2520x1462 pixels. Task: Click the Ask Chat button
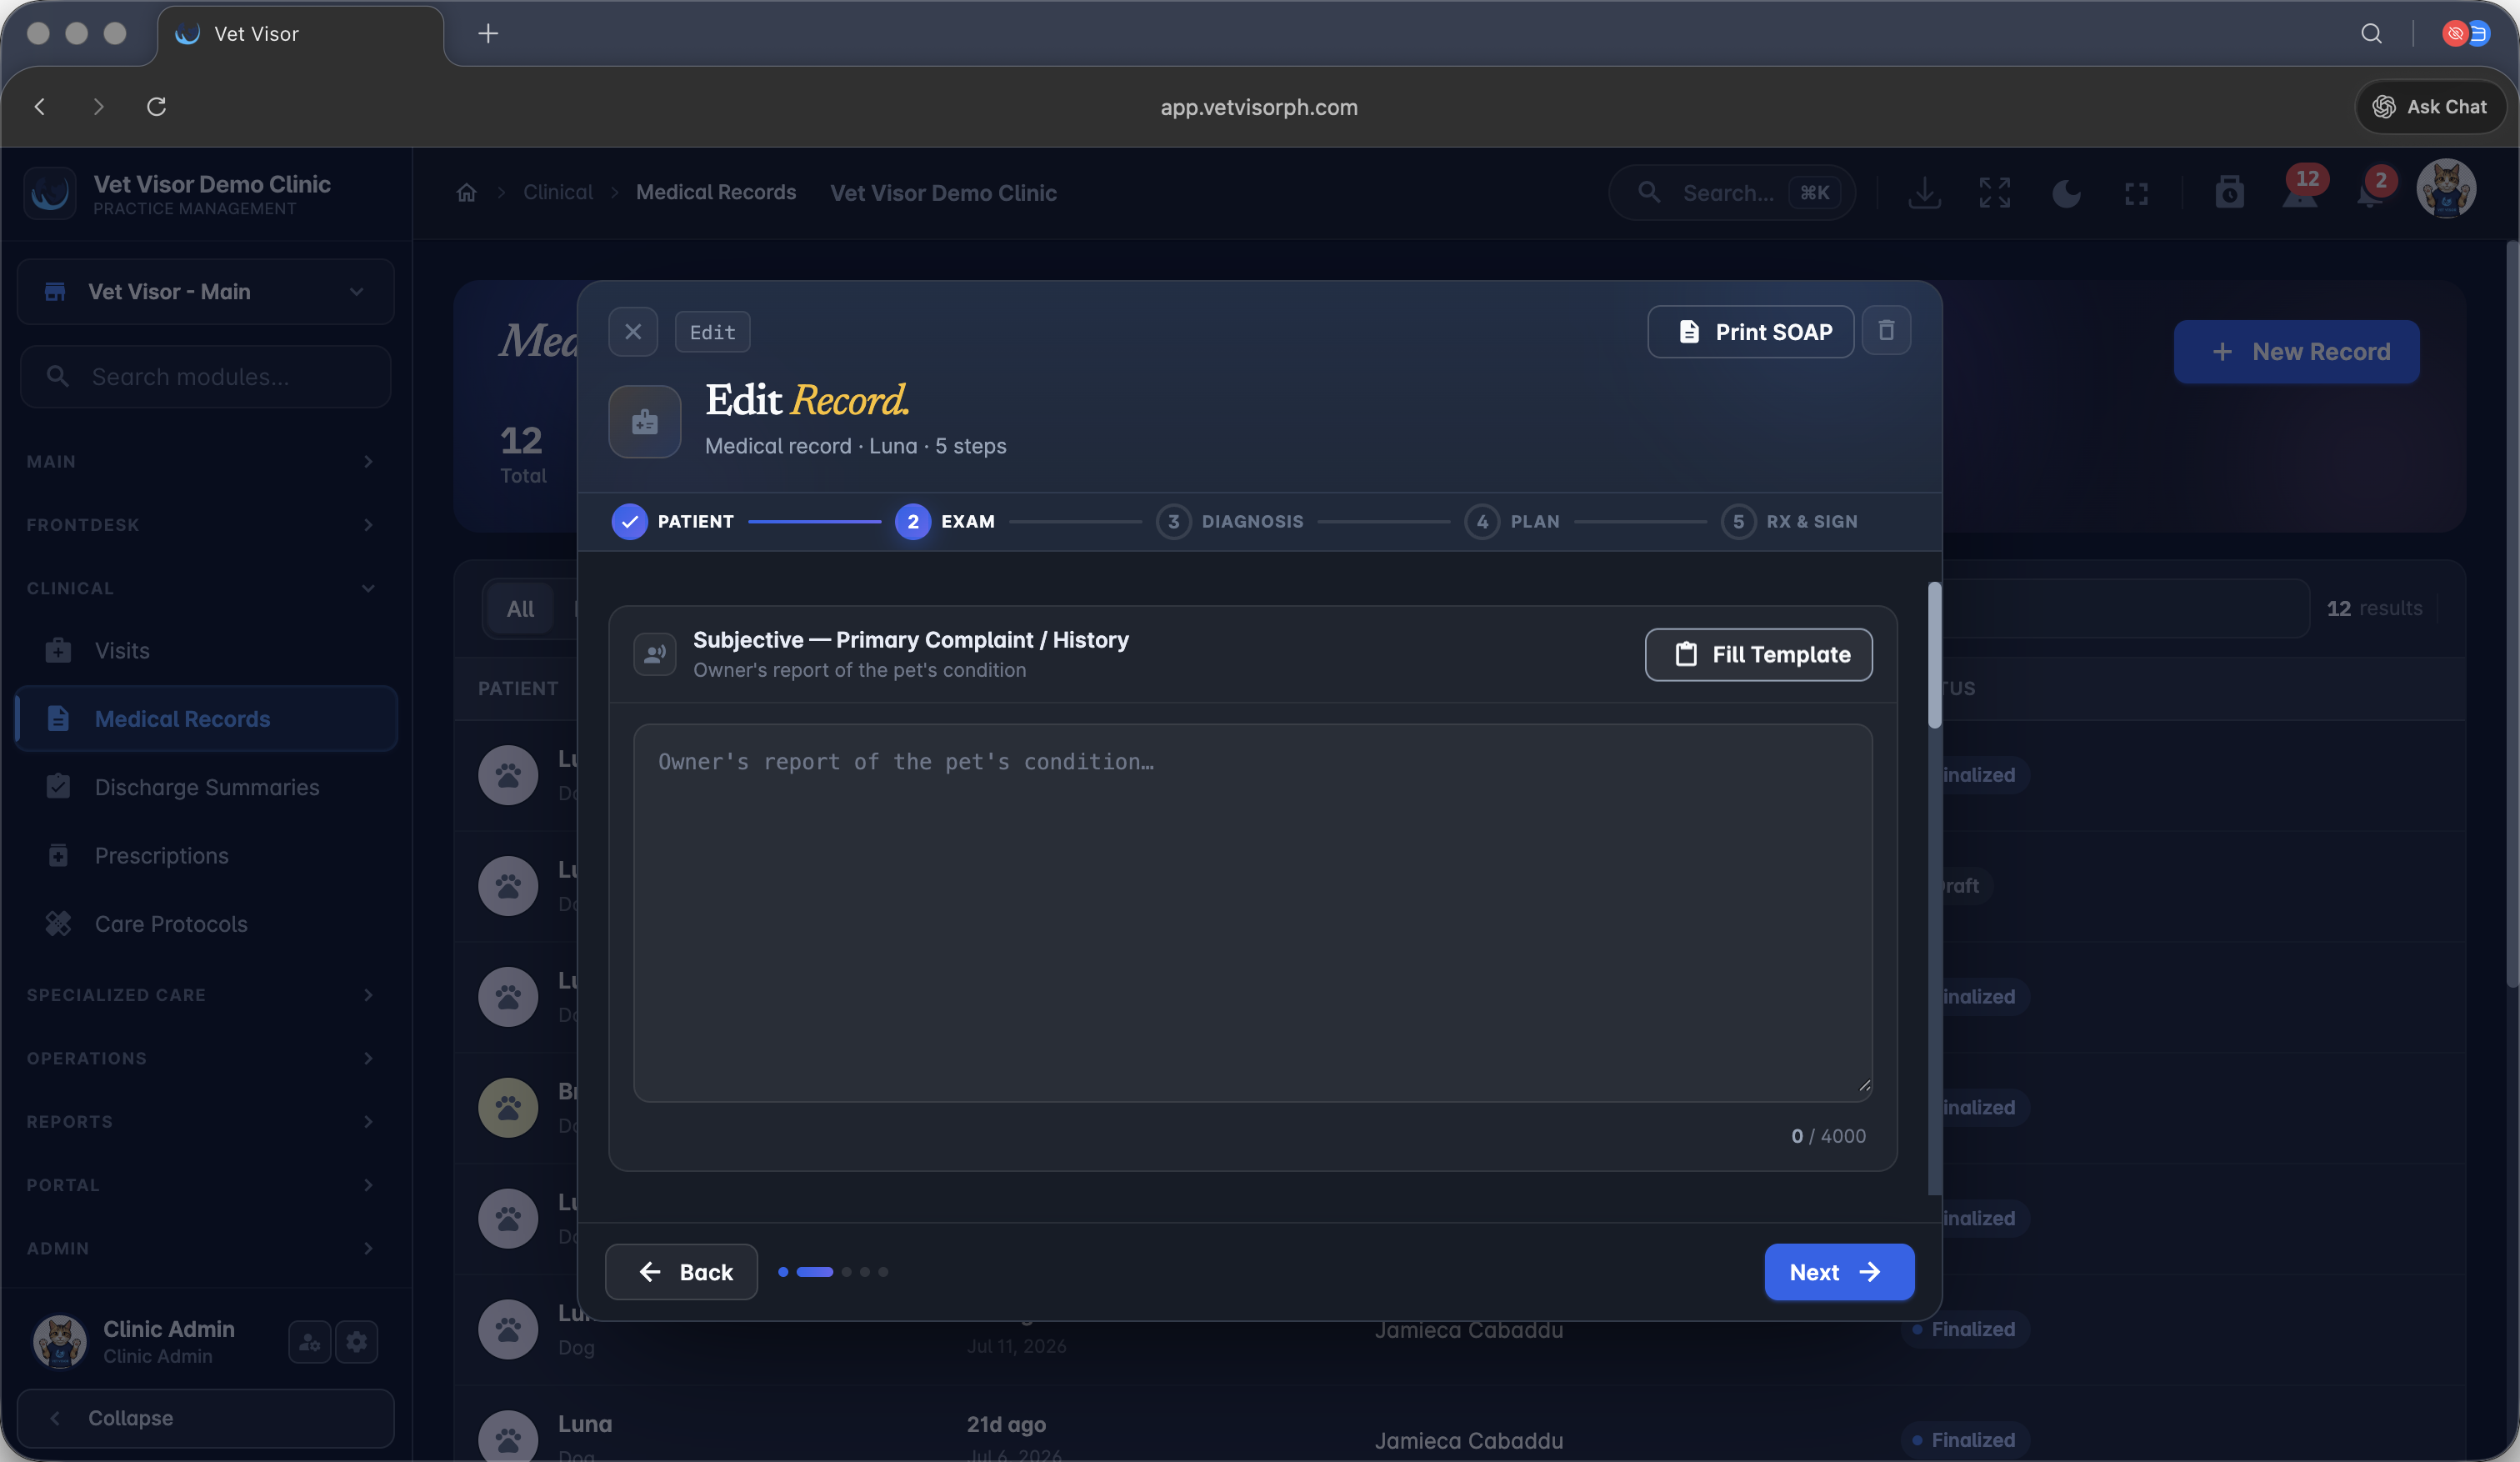pyautogui.click(x=2430, y=107)
